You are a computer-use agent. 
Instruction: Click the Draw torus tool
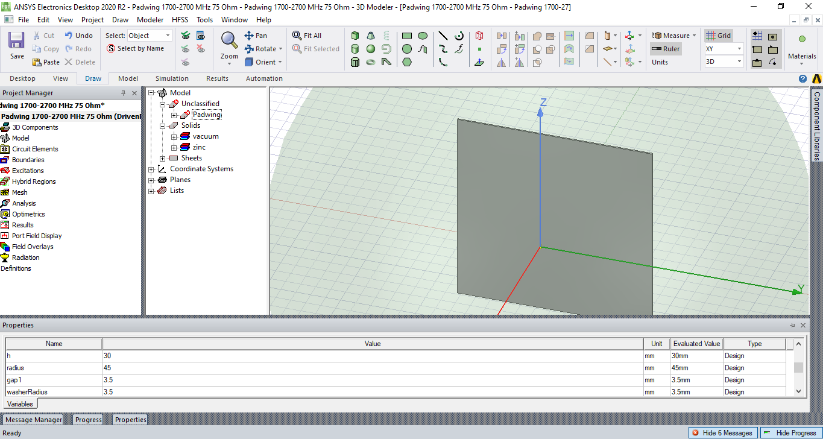click(x=371, y=62)
